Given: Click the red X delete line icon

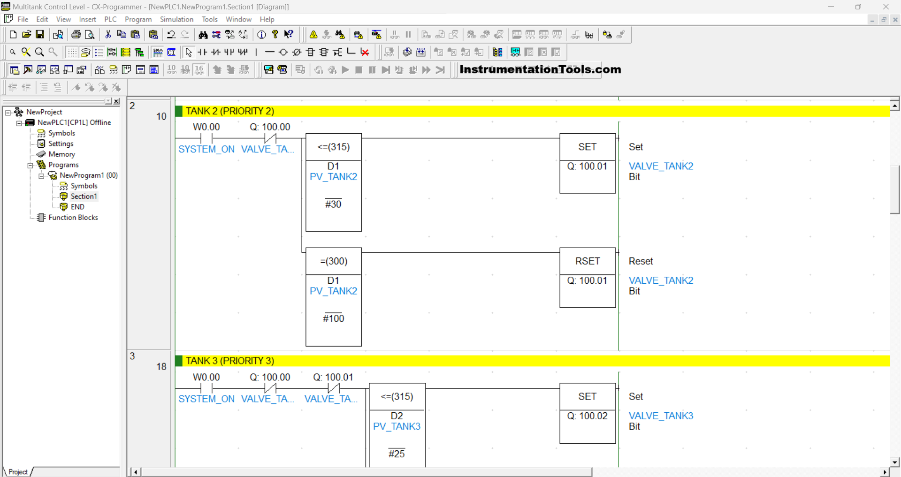Looking at the screenshot, I should (365, 52).
